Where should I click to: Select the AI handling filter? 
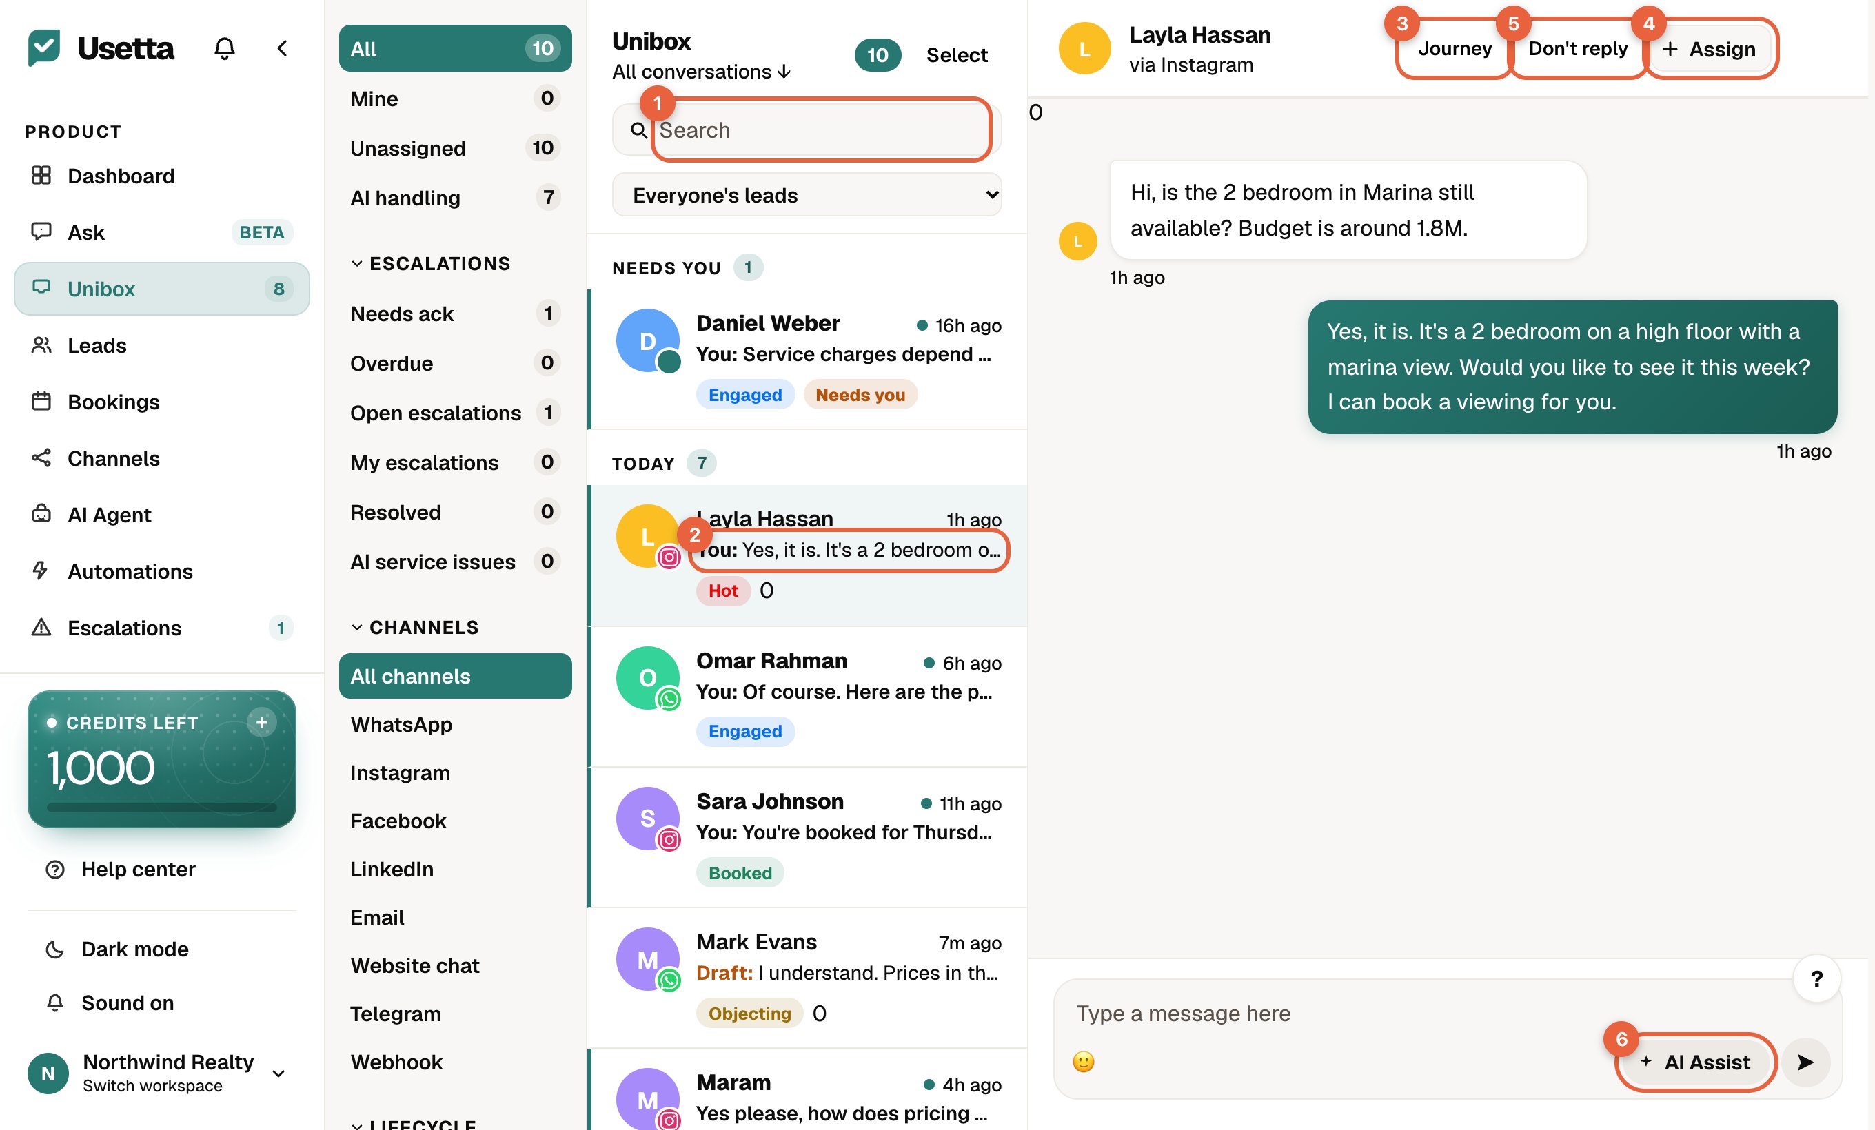(x=455, y=198)
